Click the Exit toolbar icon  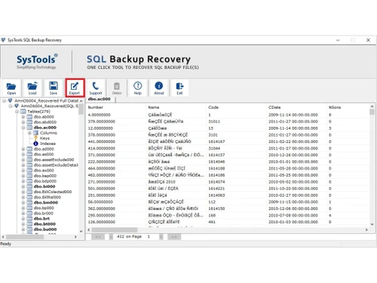[179, 88]
